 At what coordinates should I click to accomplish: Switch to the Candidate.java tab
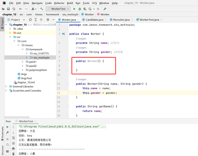click(x=94, y=20)
